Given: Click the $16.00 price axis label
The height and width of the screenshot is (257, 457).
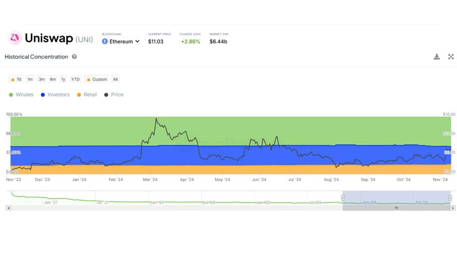Looking at the screenshot, I should tap(449, 115).
